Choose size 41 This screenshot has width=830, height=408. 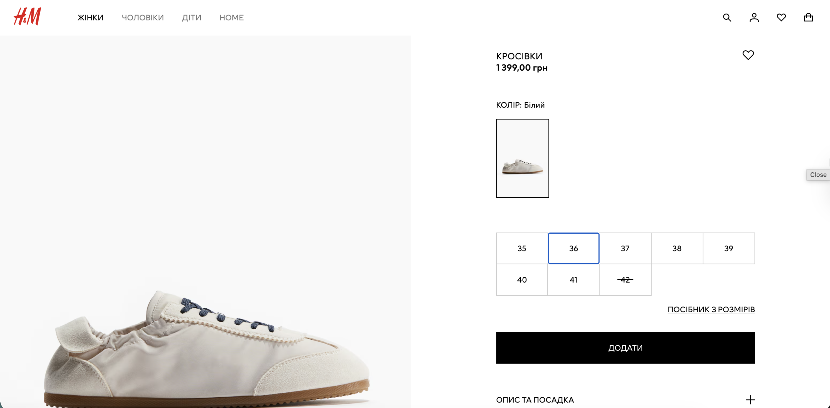coord(573,280)
